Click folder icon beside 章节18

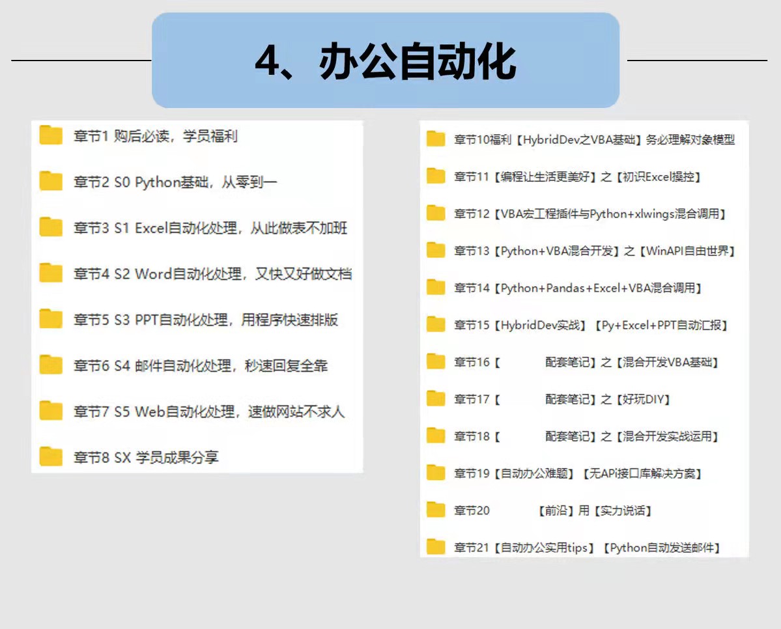click(436, 436)
